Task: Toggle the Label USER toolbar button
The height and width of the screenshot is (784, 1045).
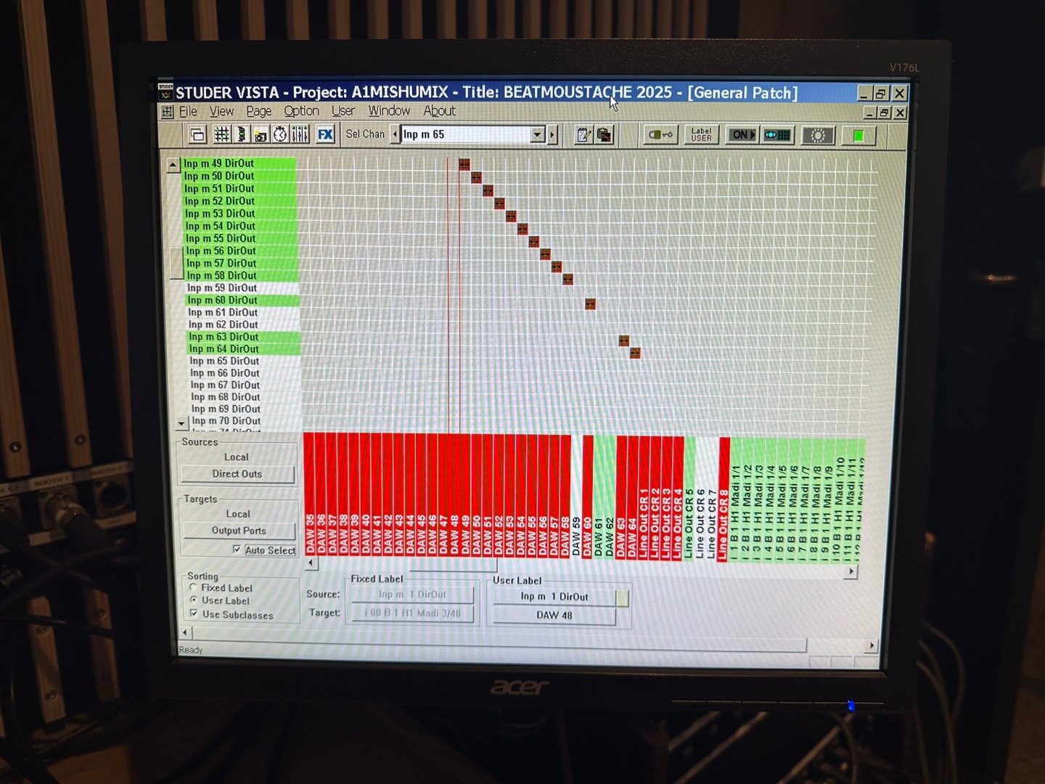Action: [x=701, y=135]
